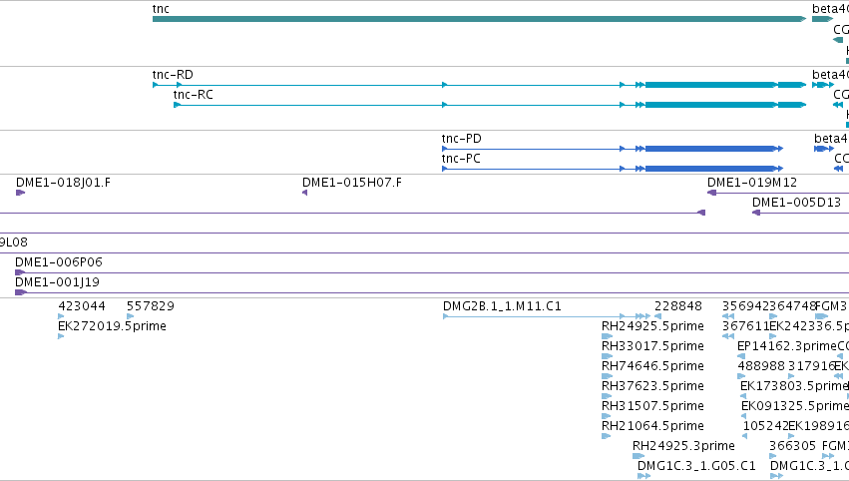The width and height of the screenshot is (849, 481).
Task: Click the 423044 arrow glyph
Action: pyautogui.click(x=61, y=316)
